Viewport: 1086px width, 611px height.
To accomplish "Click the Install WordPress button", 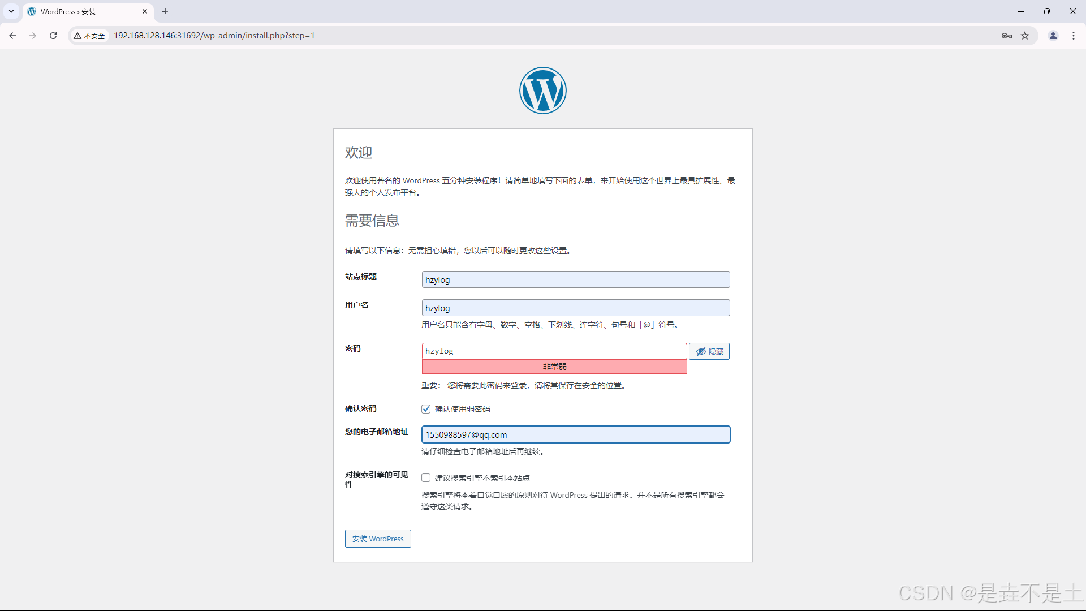I will pyautogui.click(x=378, y=539).
